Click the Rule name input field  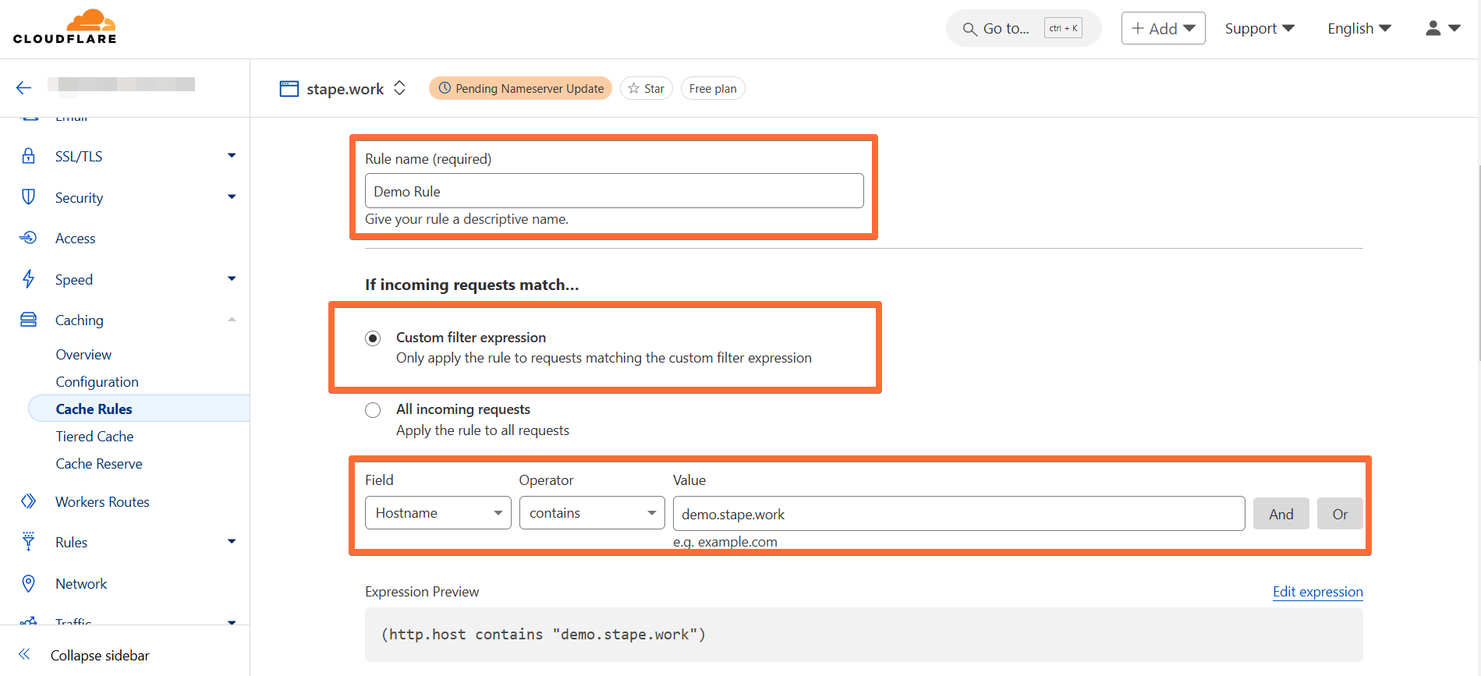pyautogui.click(x=614, y=191)
